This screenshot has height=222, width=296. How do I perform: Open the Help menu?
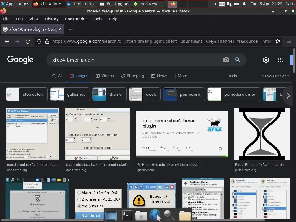coord(113,19)
